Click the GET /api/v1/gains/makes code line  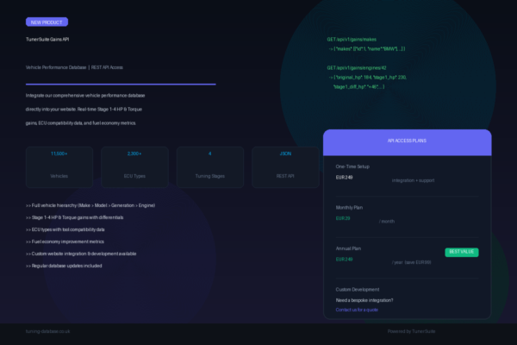(352, 40)
